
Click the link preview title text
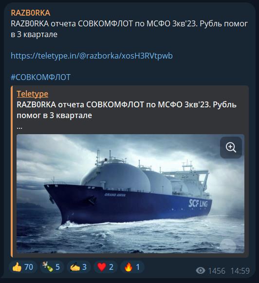(x=127, y=110)
